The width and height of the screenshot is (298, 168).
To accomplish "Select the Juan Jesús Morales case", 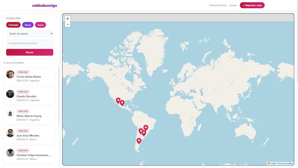I will coord(29,135).
